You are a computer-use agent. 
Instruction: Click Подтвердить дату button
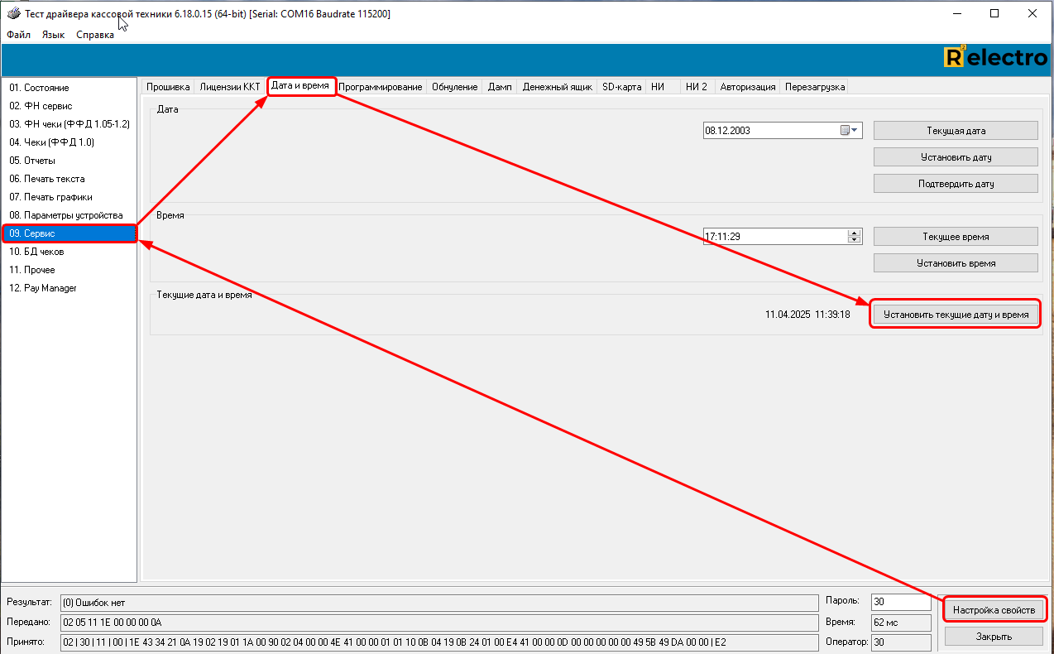point(956,184)
